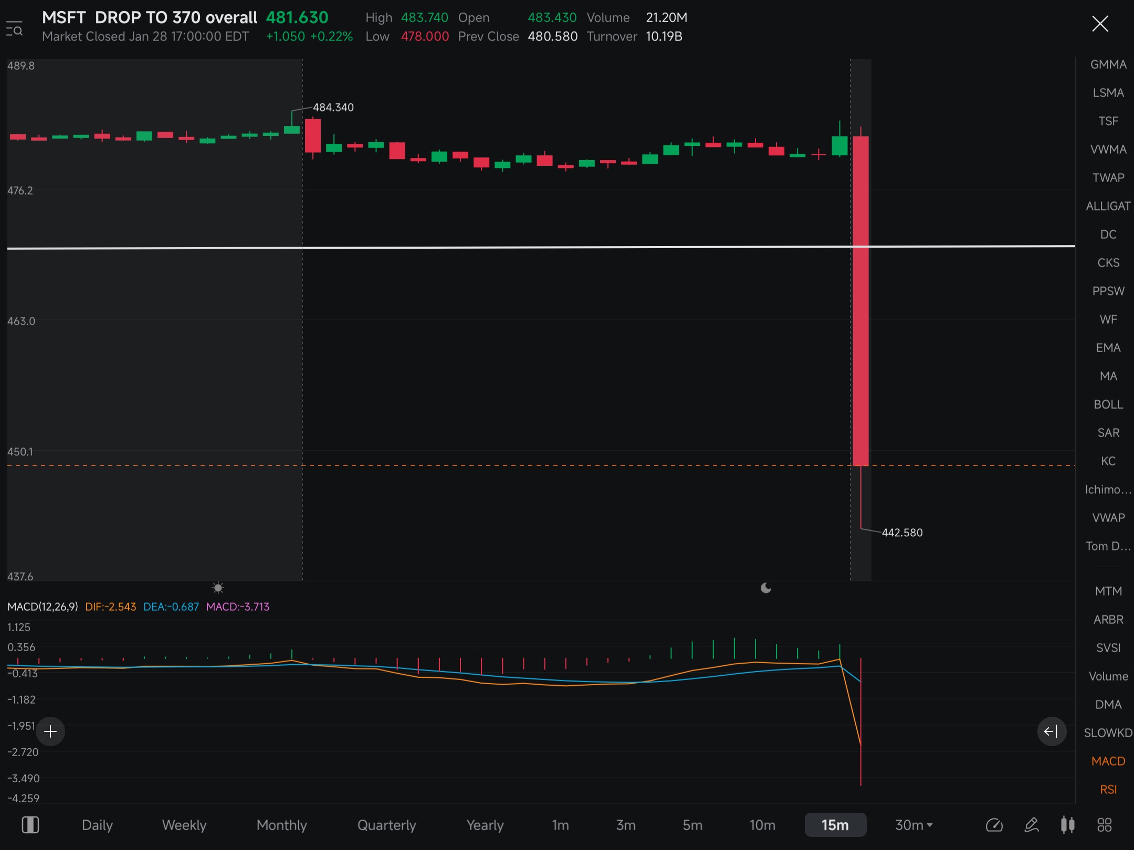Select the VWAP indicator
This screenshot has width=1134, height=850.
[1108, 517]
